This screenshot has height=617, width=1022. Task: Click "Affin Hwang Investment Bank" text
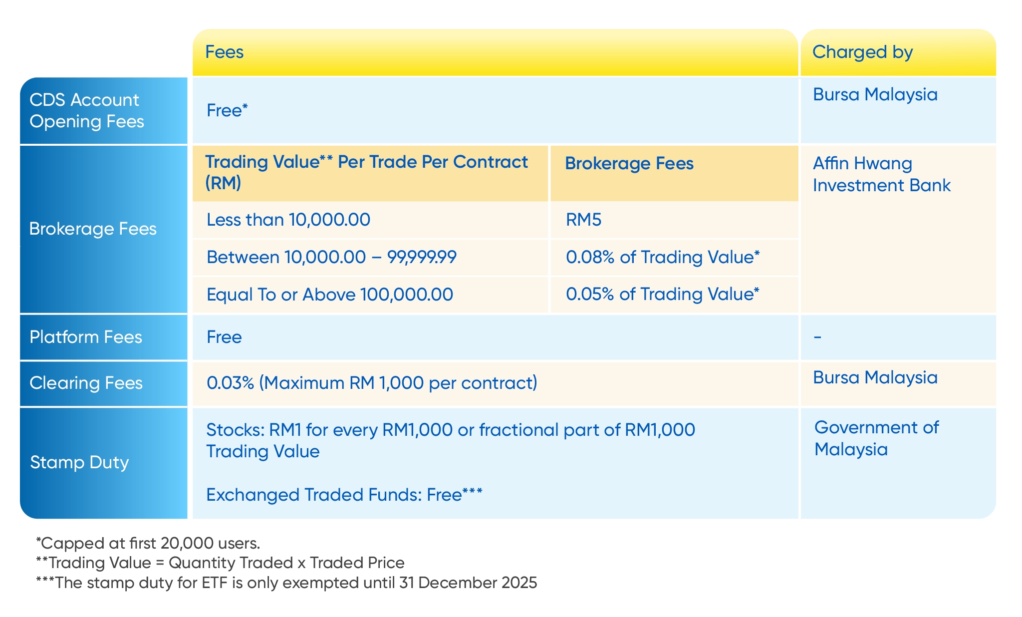[881, 174]
